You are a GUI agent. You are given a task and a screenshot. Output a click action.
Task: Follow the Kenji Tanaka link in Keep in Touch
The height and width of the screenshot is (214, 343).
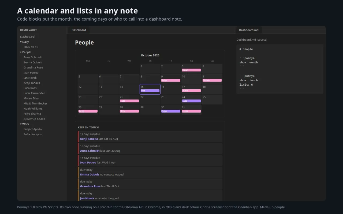click(89, 139)
